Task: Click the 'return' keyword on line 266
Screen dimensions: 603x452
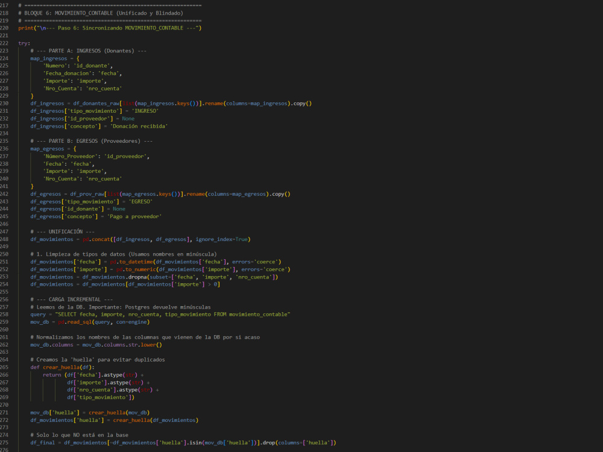Action: click(x=52, y=375)
